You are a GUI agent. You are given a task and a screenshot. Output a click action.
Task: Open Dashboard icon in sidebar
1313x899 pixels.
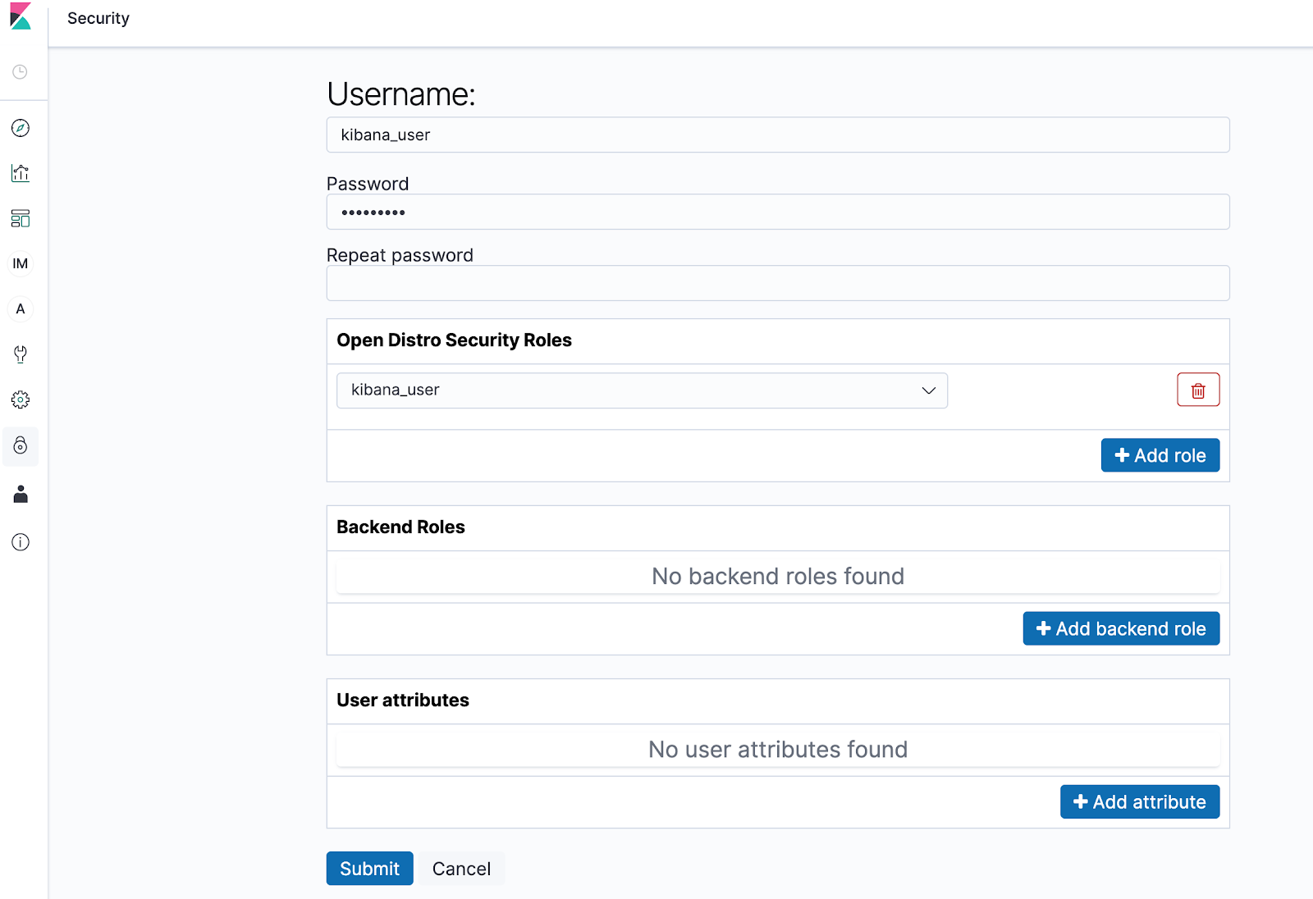point(21,218)
